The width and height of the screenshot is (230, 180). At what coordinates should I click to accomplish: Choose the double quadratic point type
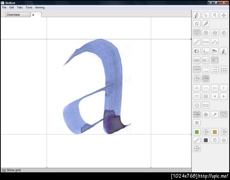(215, 33)
